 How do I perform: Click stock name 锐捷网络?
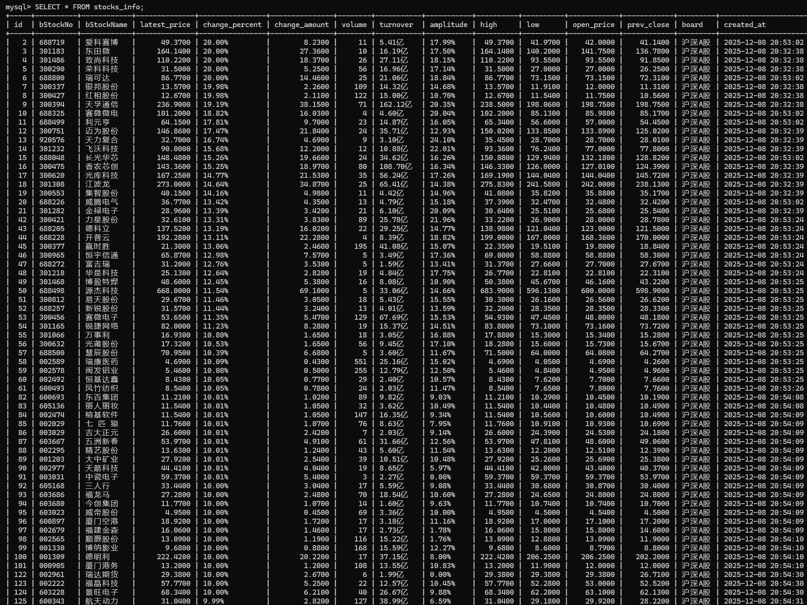click(x=102, y=326)
